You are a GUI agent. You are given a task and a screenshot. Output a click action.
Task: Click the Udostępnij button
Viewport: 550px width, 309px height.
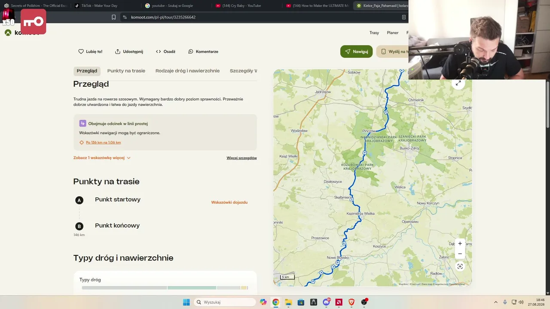[x=129, y=51]
